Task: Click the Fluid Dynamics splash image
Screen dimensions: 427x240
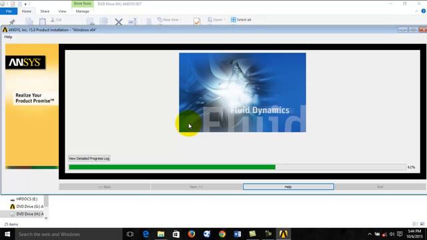Action: click(x=242, y=93)
